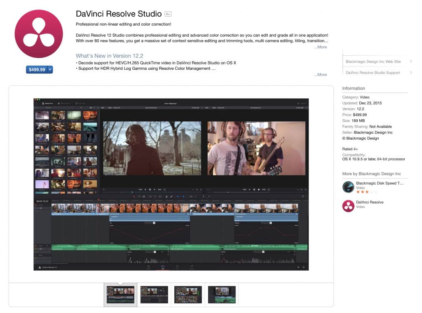Click the DaVinci Resolve app icon under More by
The height and width of the screenshot is (313, 422).
348,206
